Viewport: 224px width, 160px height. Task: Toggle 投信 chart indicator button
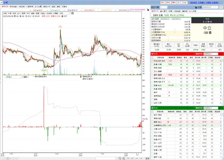[14, 13]
